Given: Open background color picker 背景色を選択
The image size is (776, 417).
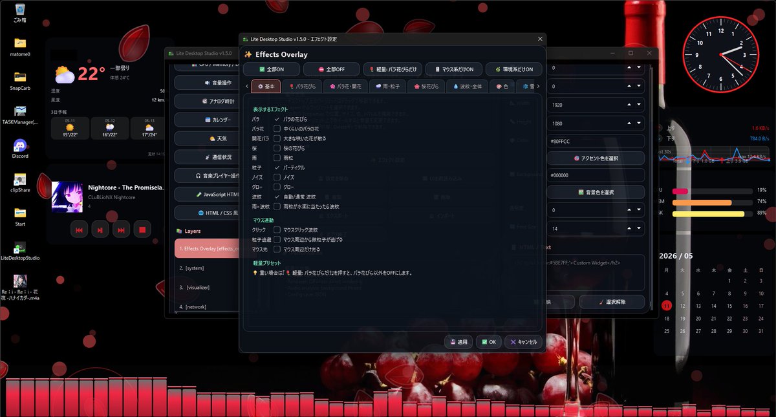Looking at the screenshot, I should pyautogui.click(x=596, y=192).
